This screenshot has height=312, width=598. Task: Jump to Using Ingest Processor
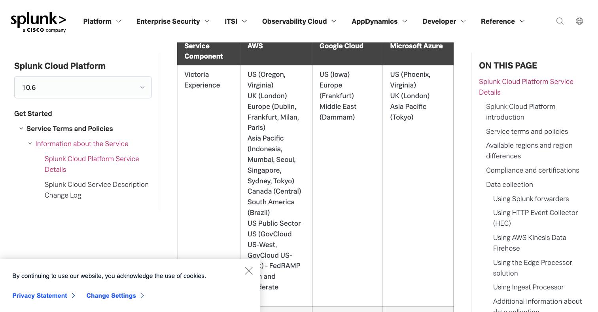click(528, 287)
